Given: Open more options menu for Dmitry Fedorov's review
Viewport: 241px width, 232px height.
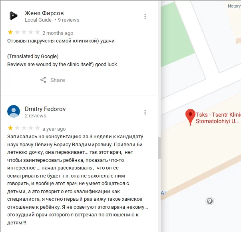Looking at the screenshot, I should tap(145, 112).
